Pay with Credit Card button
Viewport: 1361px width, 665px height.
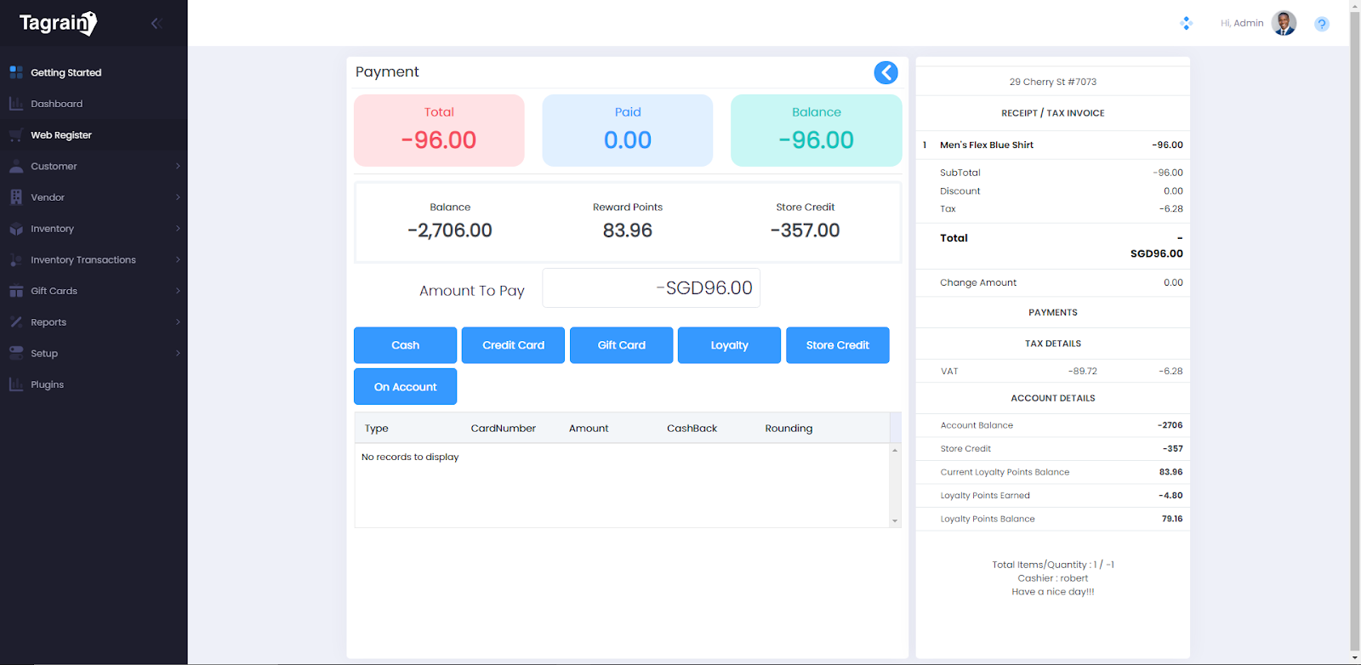513,345
